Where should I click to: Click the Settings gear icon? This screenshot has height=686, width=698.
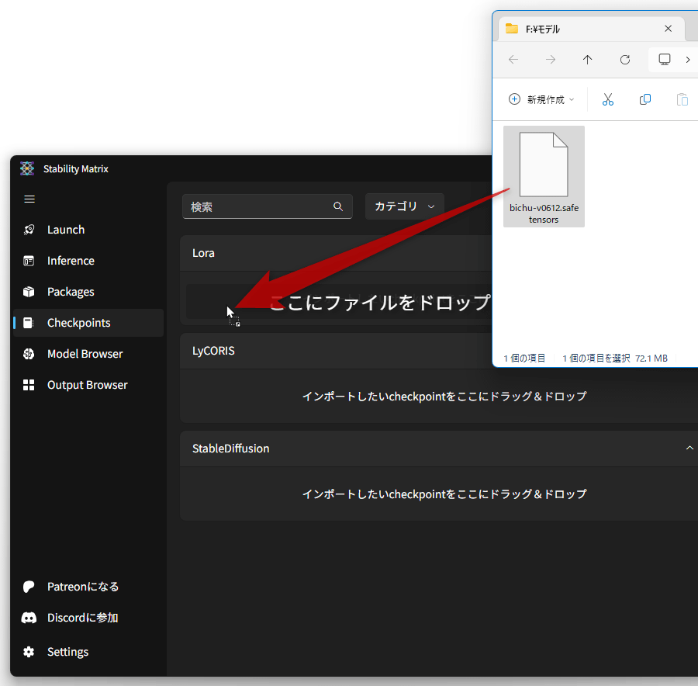click(29, 652)
